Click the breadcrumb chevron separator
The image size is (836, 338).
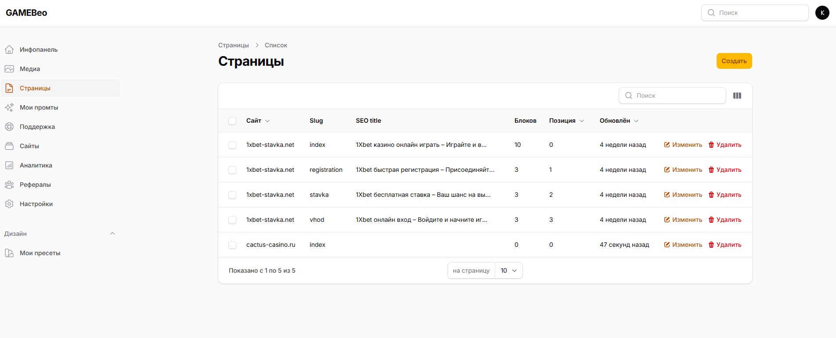[x=257, y=45]
